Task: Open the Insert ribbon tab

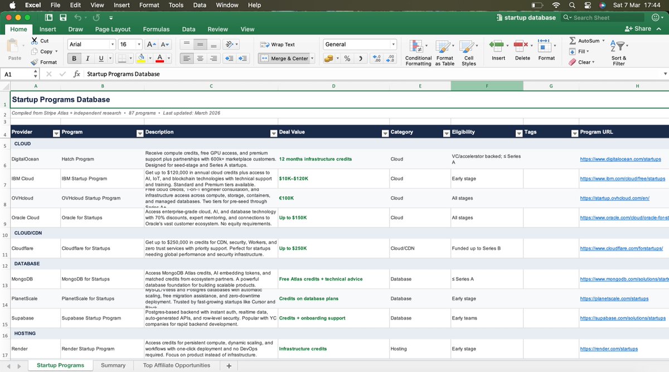Action: [48, 29]
